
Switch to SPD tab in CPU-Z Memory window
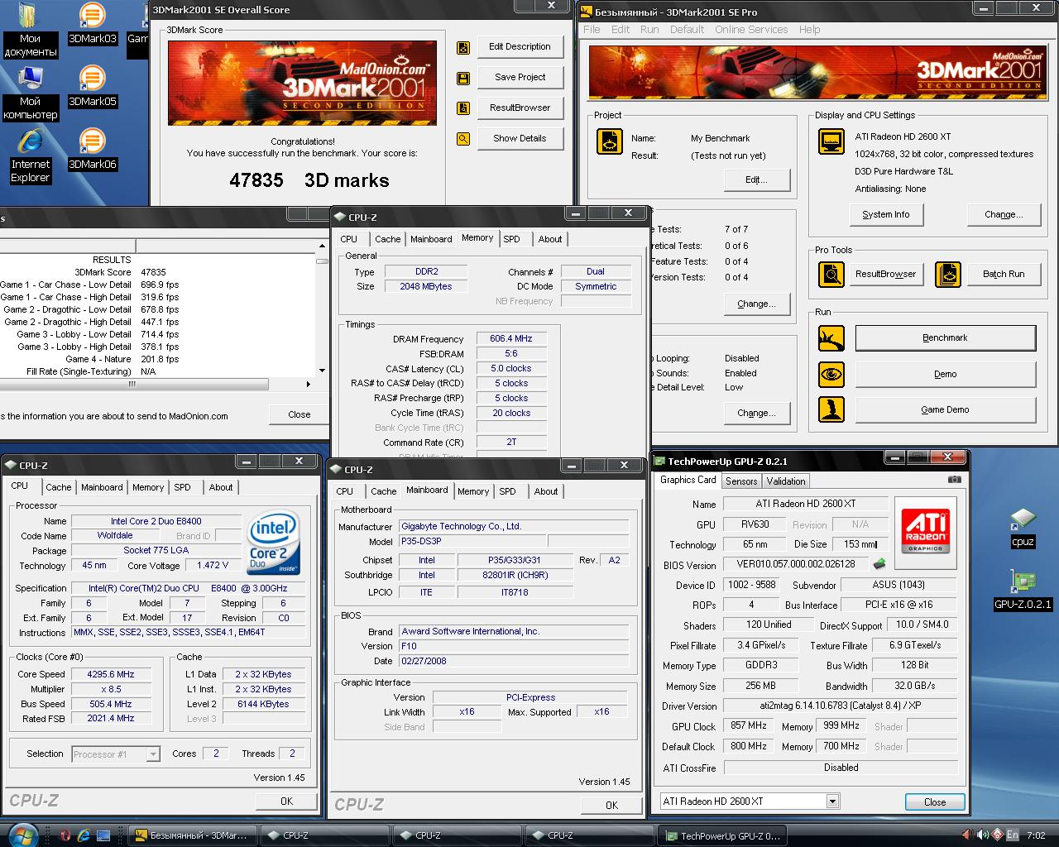[x=512, y=239]
